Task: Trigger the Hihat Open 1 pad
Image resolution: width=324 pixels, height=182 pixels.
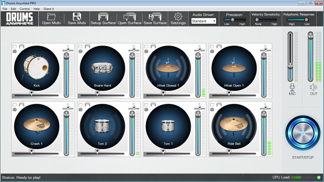Action: click(x=234, y=68)
